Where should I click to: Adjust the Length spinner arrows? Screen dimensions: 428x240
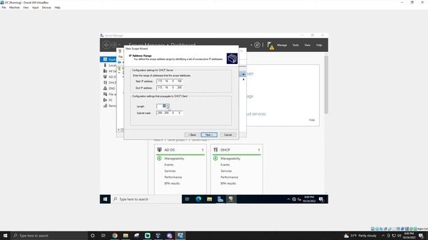point(168,106)
